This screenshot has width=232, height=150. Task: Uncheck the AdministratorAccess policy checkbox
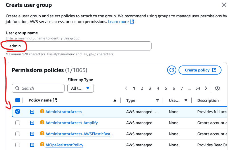click(x=18, y=112)
